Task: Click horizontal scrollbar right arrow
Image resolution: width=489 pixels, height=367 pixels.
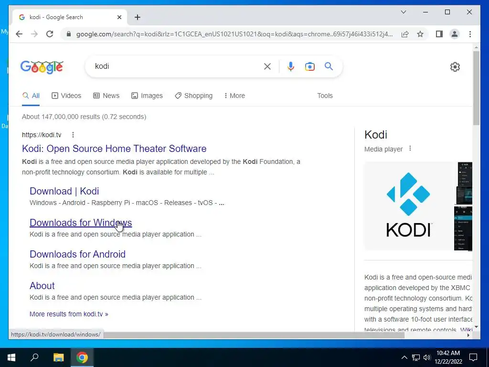Action: pyautogui.click(x=468, y=335)
